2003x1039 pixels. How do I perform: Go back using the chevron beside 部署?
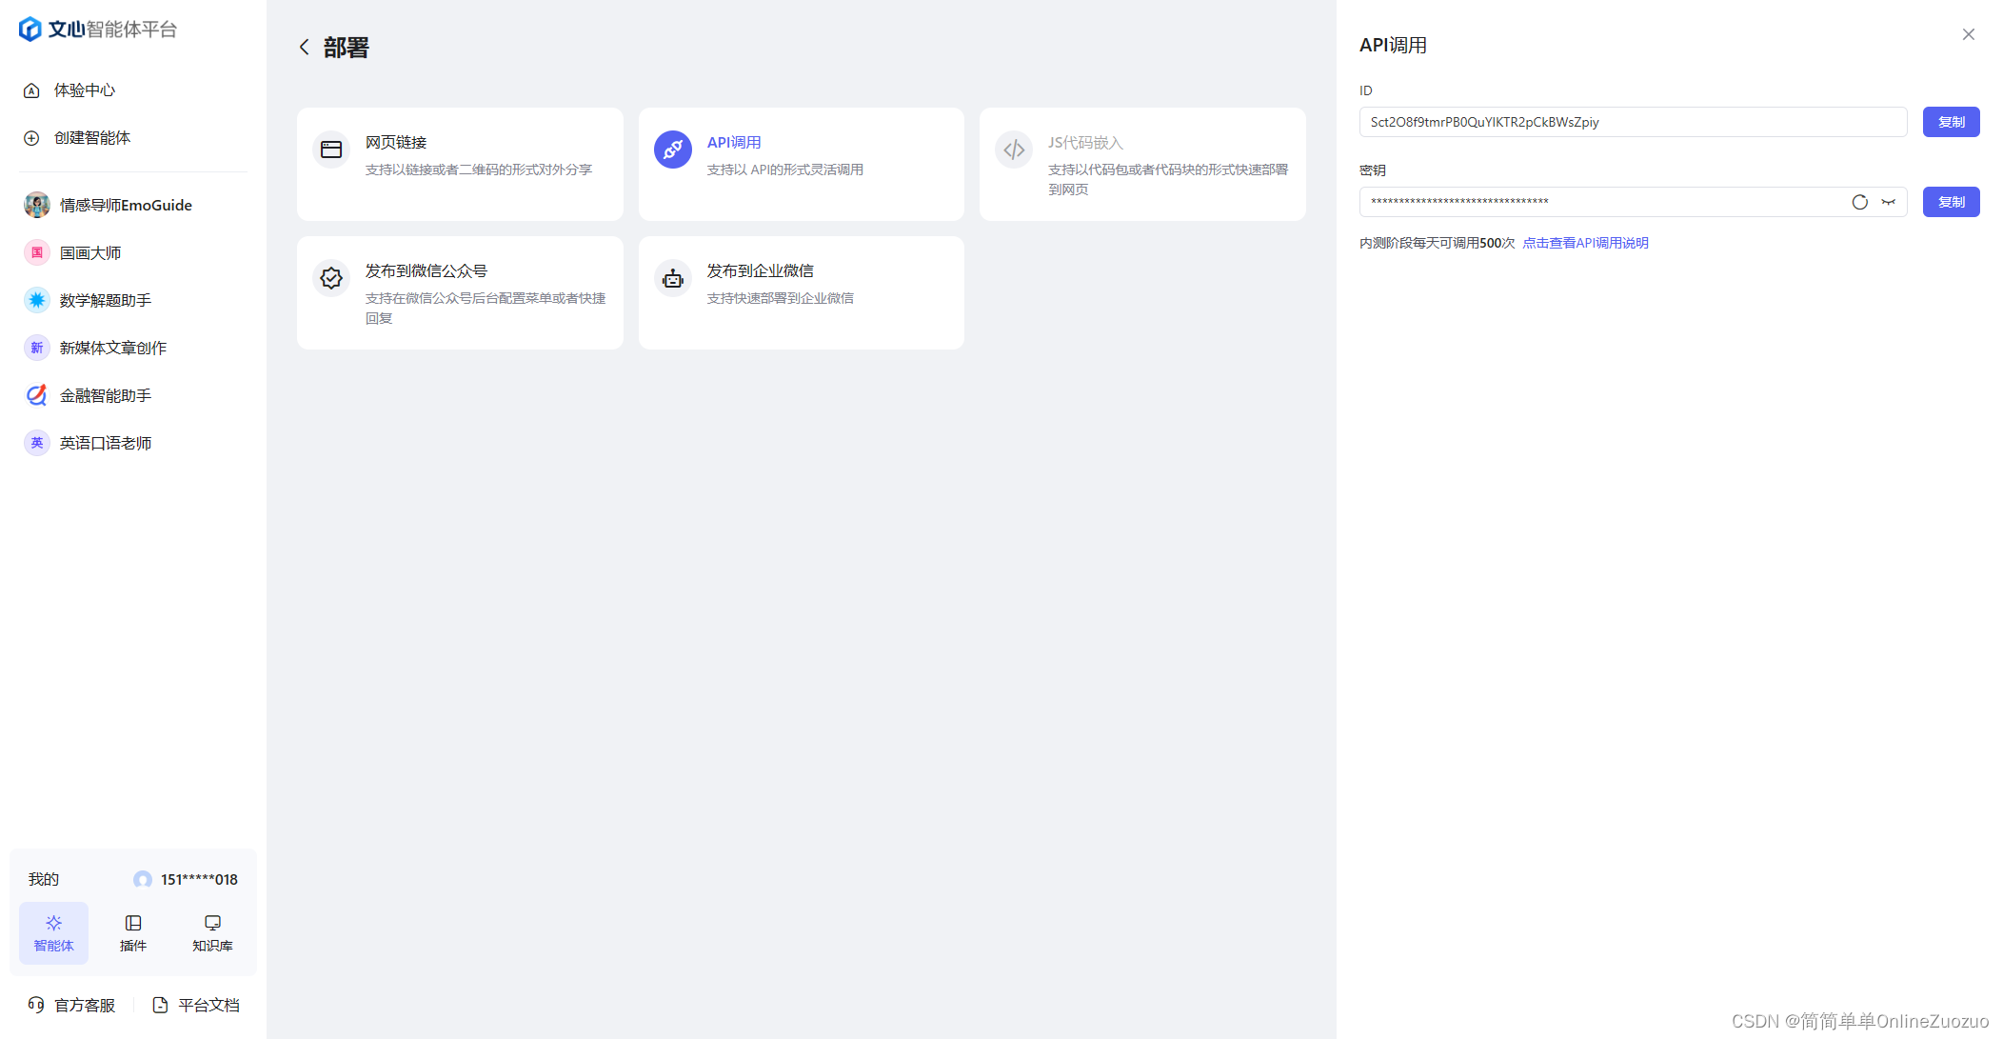(x=305, y=47)
